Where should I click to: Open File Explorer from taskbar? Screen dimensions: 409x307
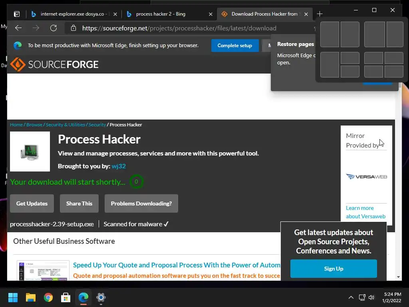[30, 297]
